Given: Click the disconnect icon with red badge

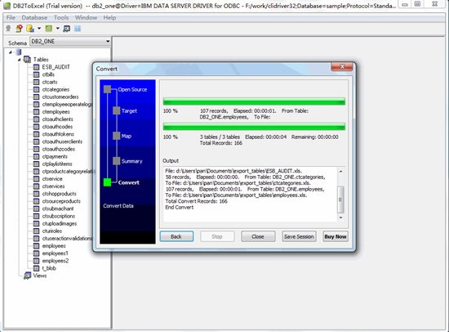Looking at the screenshot, I should coord(20,29).
